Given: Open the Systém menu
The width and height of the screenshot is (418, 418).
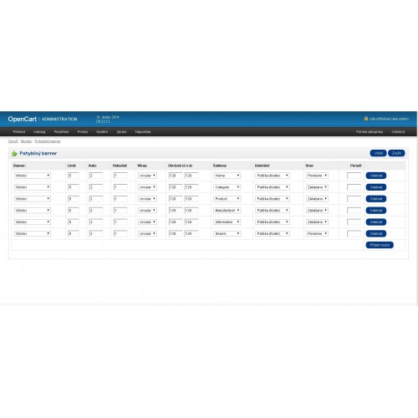Looking at the screenshot, I should pos(102,132).
